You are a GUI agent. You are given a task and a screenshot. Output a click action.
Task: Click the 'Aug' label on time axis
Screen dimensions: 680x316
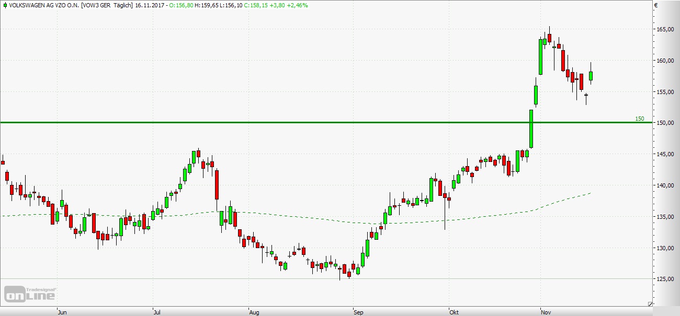[254, 312]
